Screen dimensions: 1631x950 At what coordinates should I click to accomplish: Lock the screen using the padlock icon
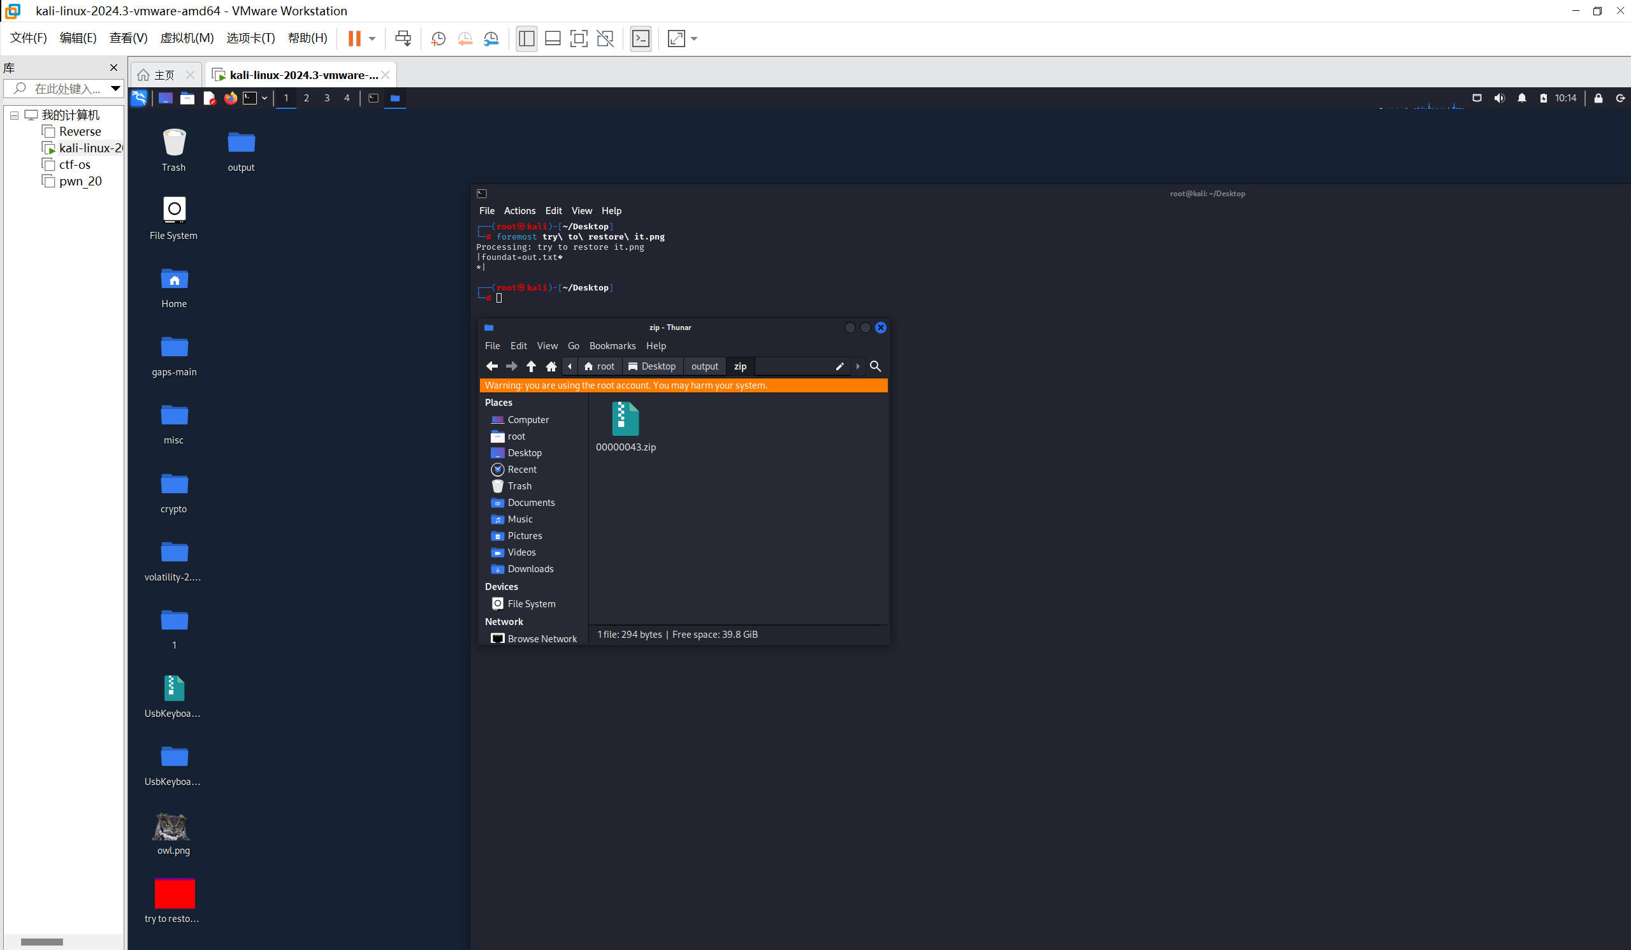pyautogui.click(x=1598, y=97)
